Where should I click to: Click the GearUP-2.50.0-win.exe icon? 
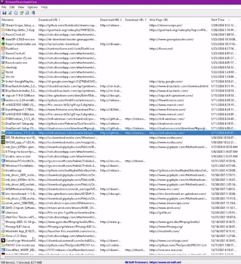pos(3,39)
